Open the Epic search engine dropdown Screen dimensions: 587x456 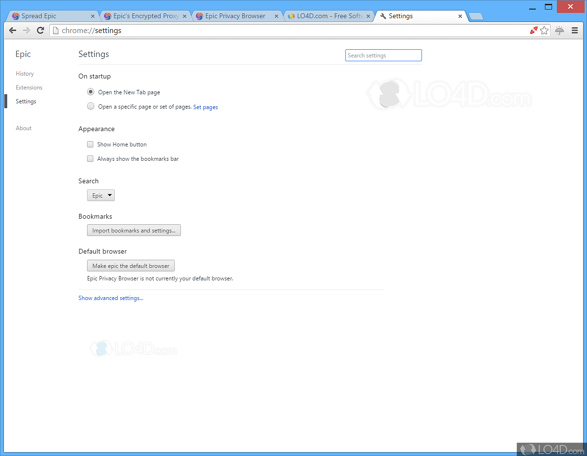point(101,195)
